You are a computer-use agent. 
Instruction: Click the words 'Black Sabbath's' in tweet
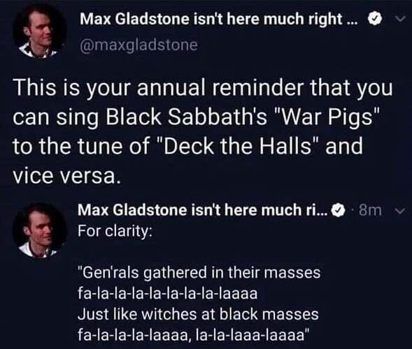coord(187,117)
